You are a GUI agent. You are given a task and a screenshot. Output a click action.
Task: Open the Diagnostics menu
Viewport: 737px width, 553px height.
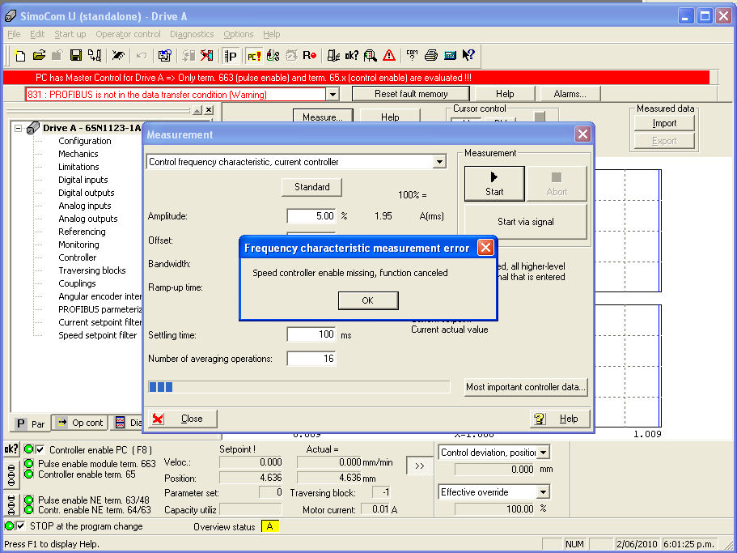192,34
